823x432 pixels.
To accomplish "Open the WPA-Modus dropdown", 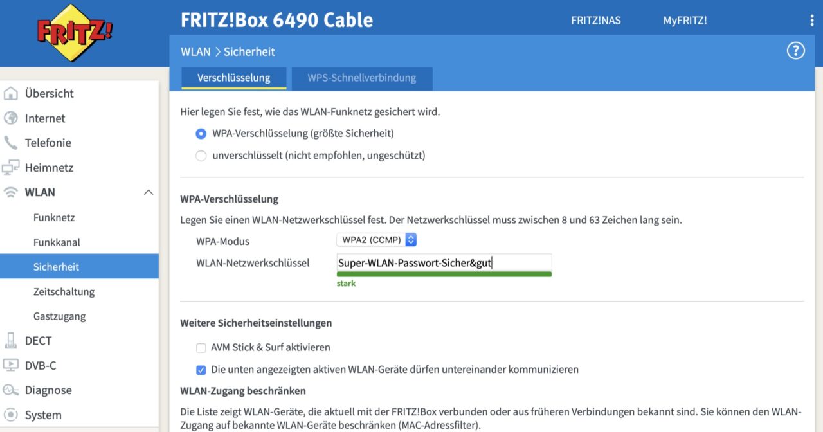I will coord(377,239).
